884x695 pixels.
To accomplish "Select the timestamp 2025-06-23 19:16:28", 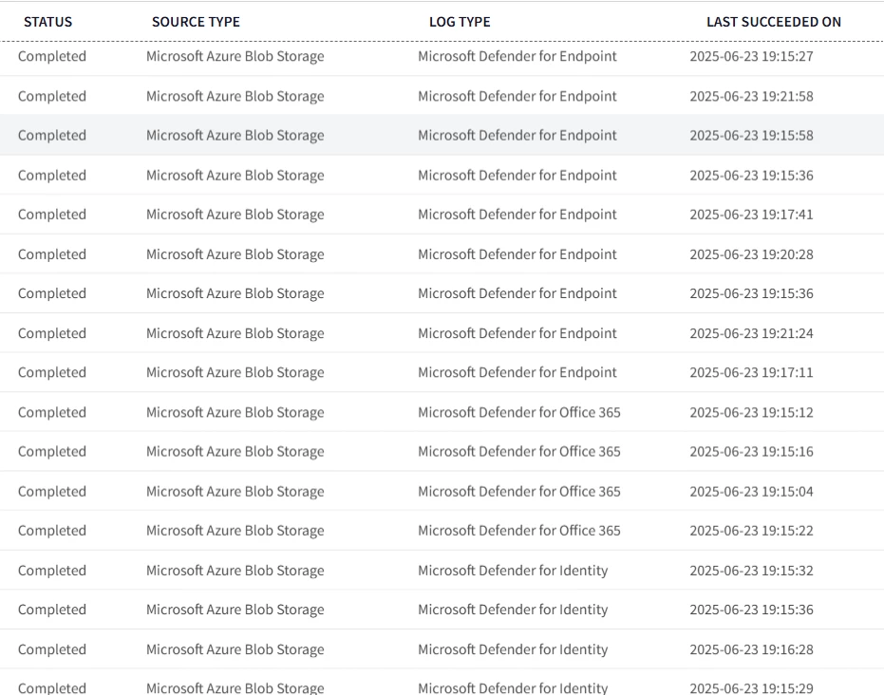I will tap(751, 650).
